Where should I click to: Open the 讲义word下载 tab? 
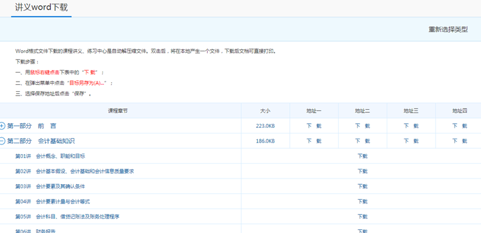click(x=41, y=7)
